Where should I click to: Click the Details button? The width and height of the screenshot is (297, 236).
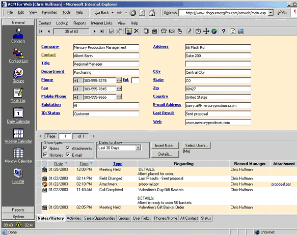165,154
